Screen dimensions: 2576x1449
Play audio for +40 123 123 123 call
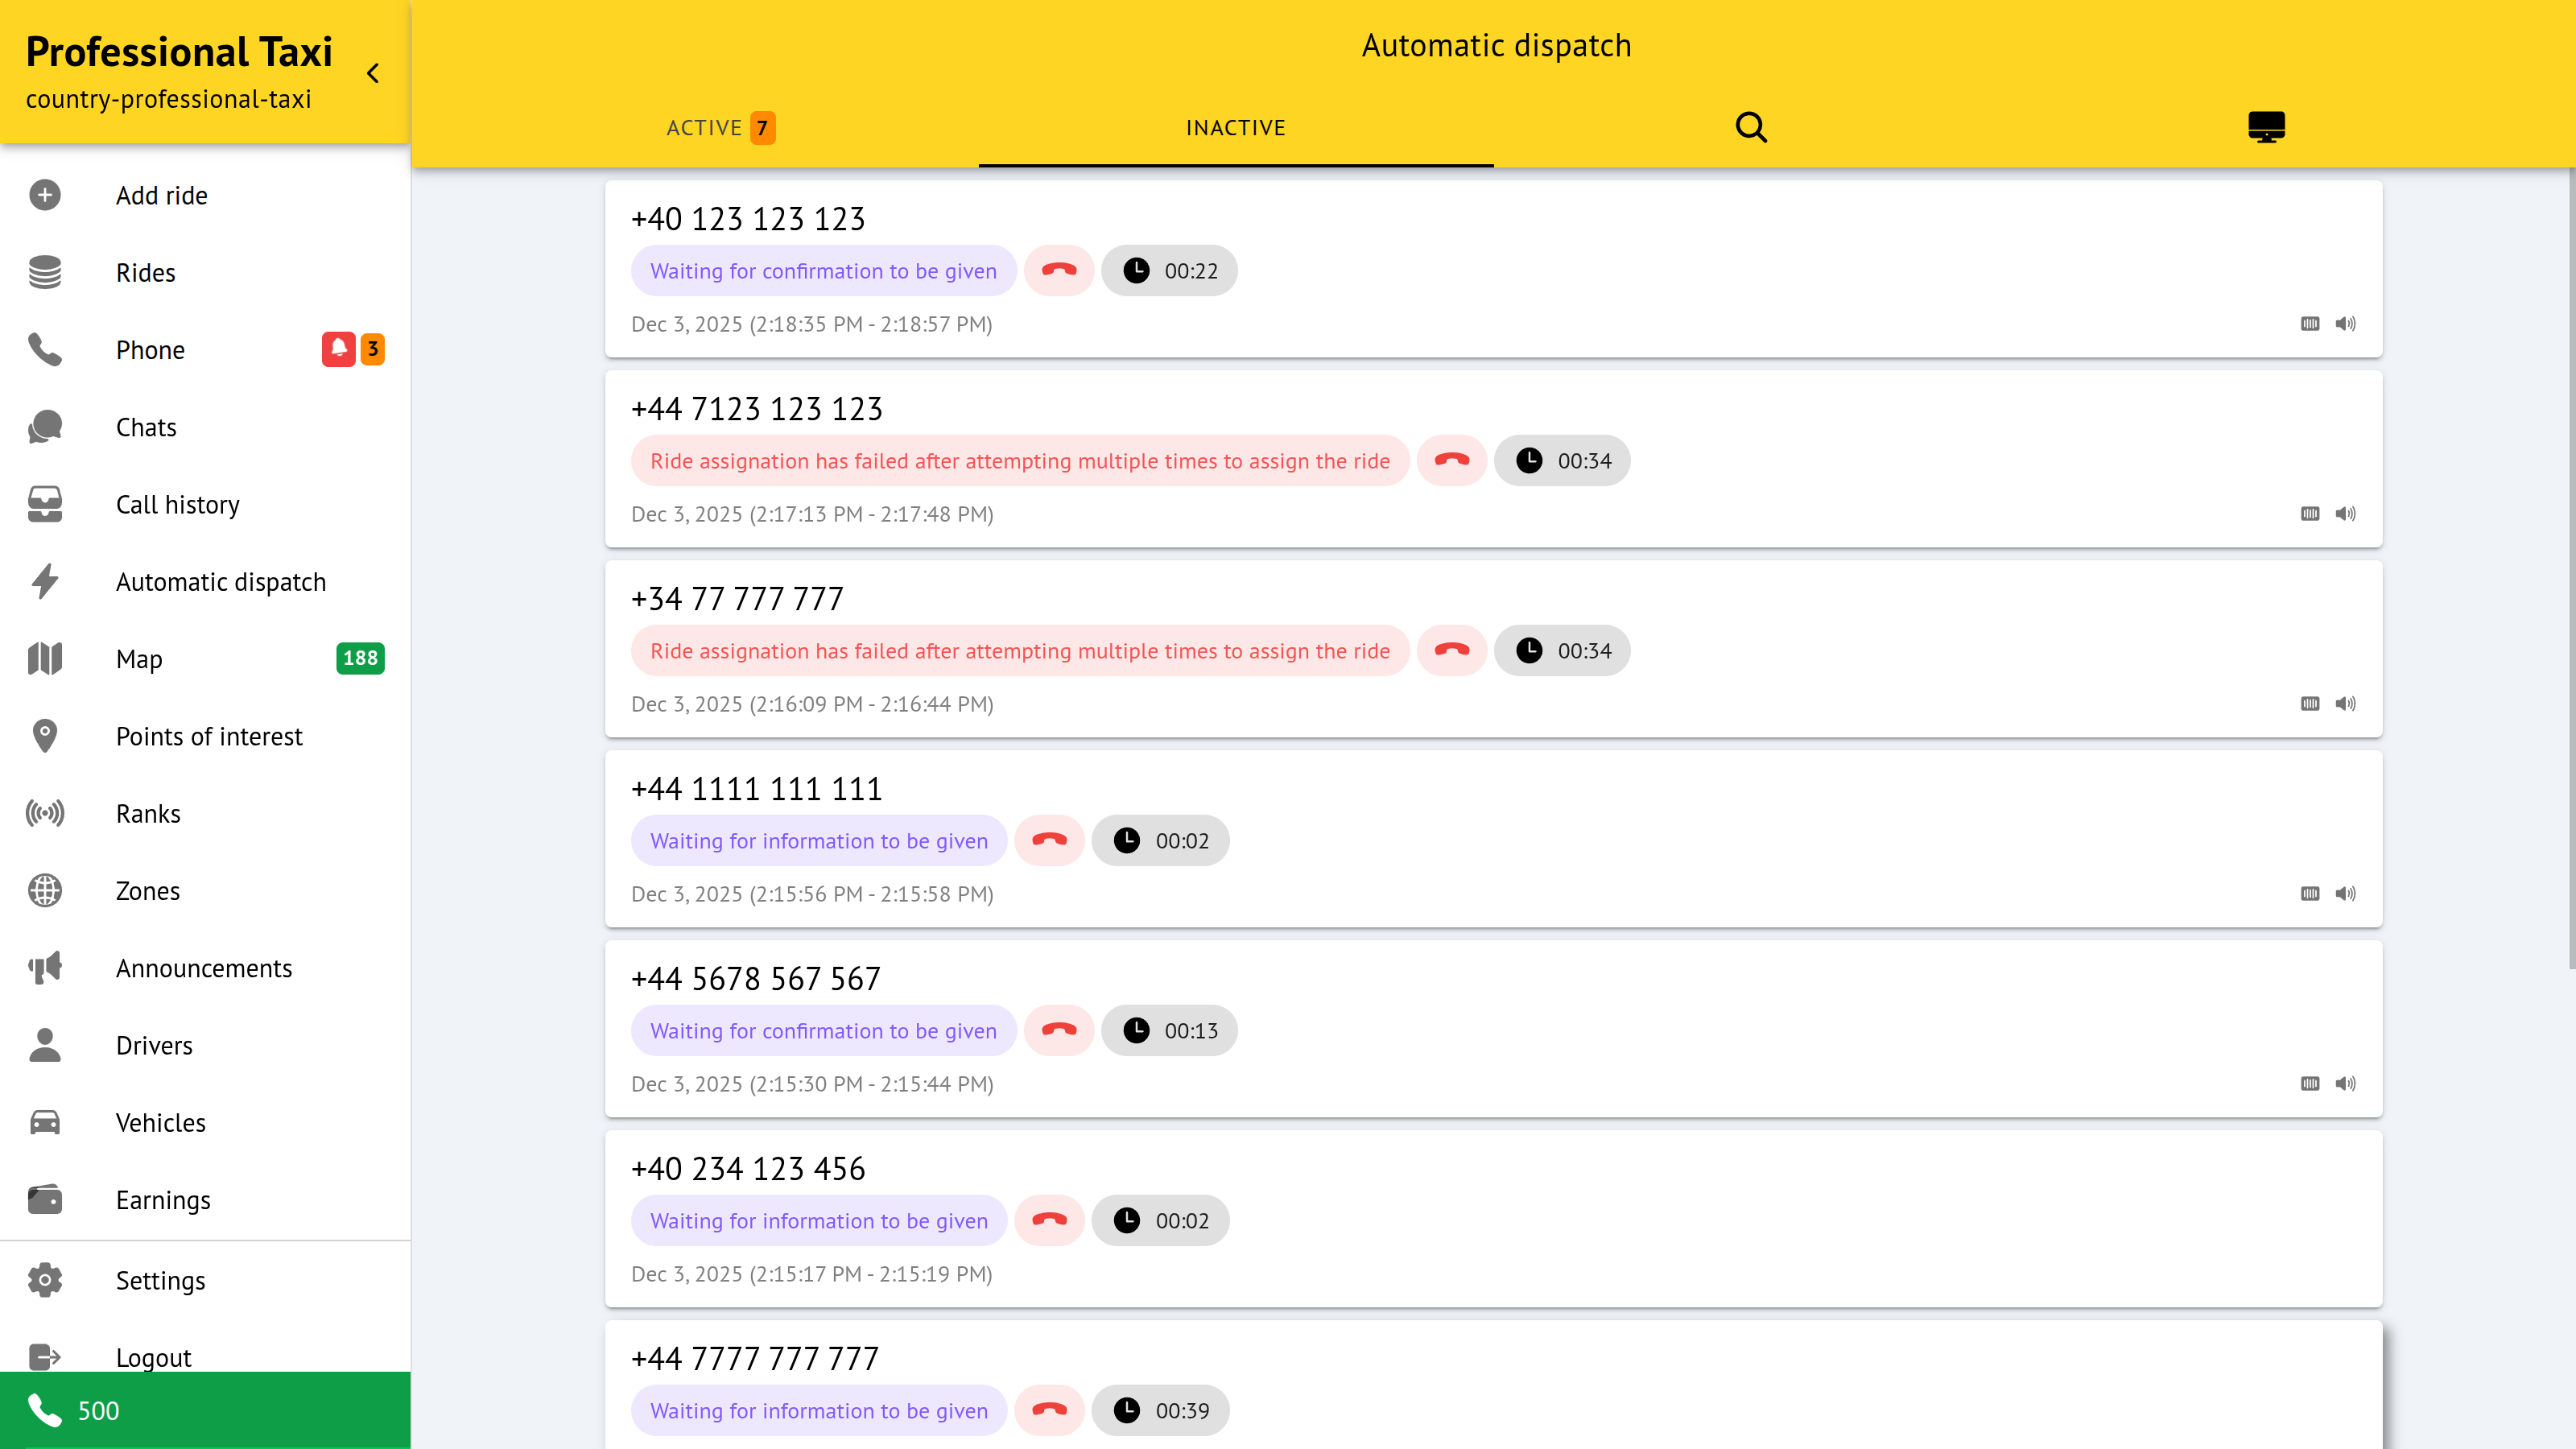coord(2345,324)
